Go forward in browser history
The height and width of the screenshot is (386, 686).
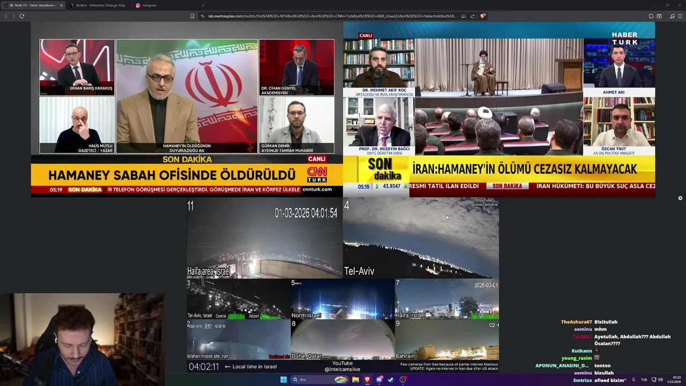pyautogui.click(x=14, y=16)
